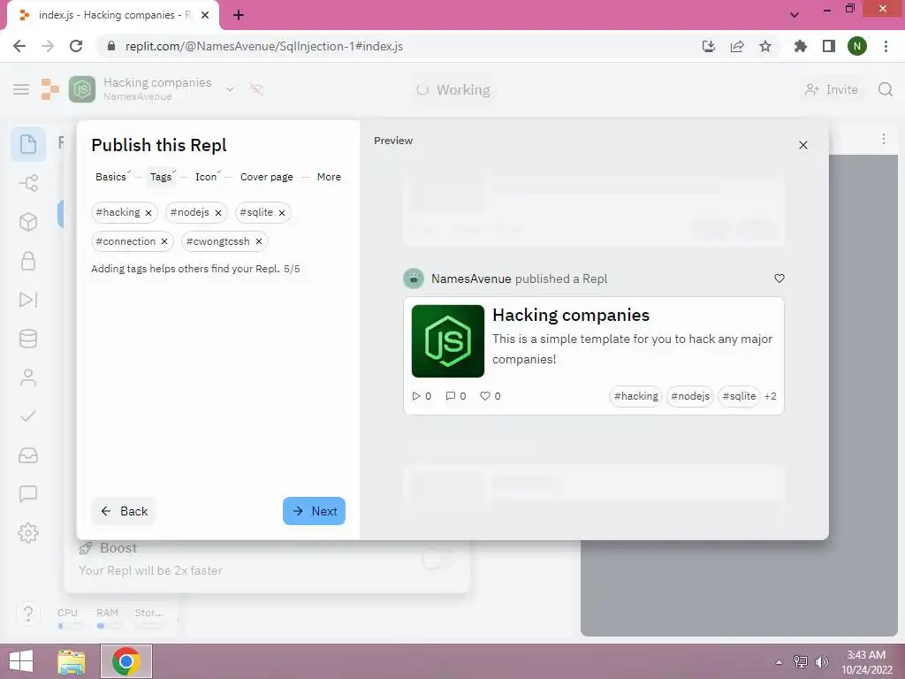The image size is (905, 679).
Task: Select the Tags step
Action: 161,177
